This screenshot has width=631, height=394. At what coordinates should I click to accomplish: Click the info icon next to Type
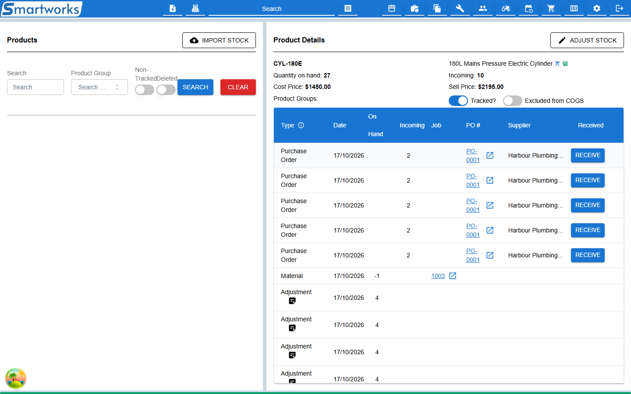pos(301,125)
